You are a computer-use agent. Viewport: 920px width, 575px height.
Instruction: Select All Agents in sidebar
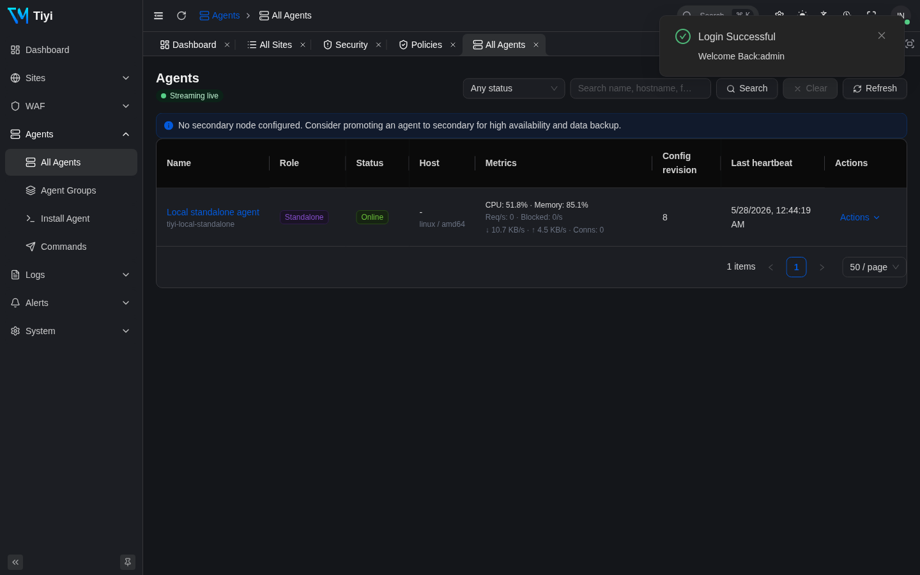coord(71,162)
